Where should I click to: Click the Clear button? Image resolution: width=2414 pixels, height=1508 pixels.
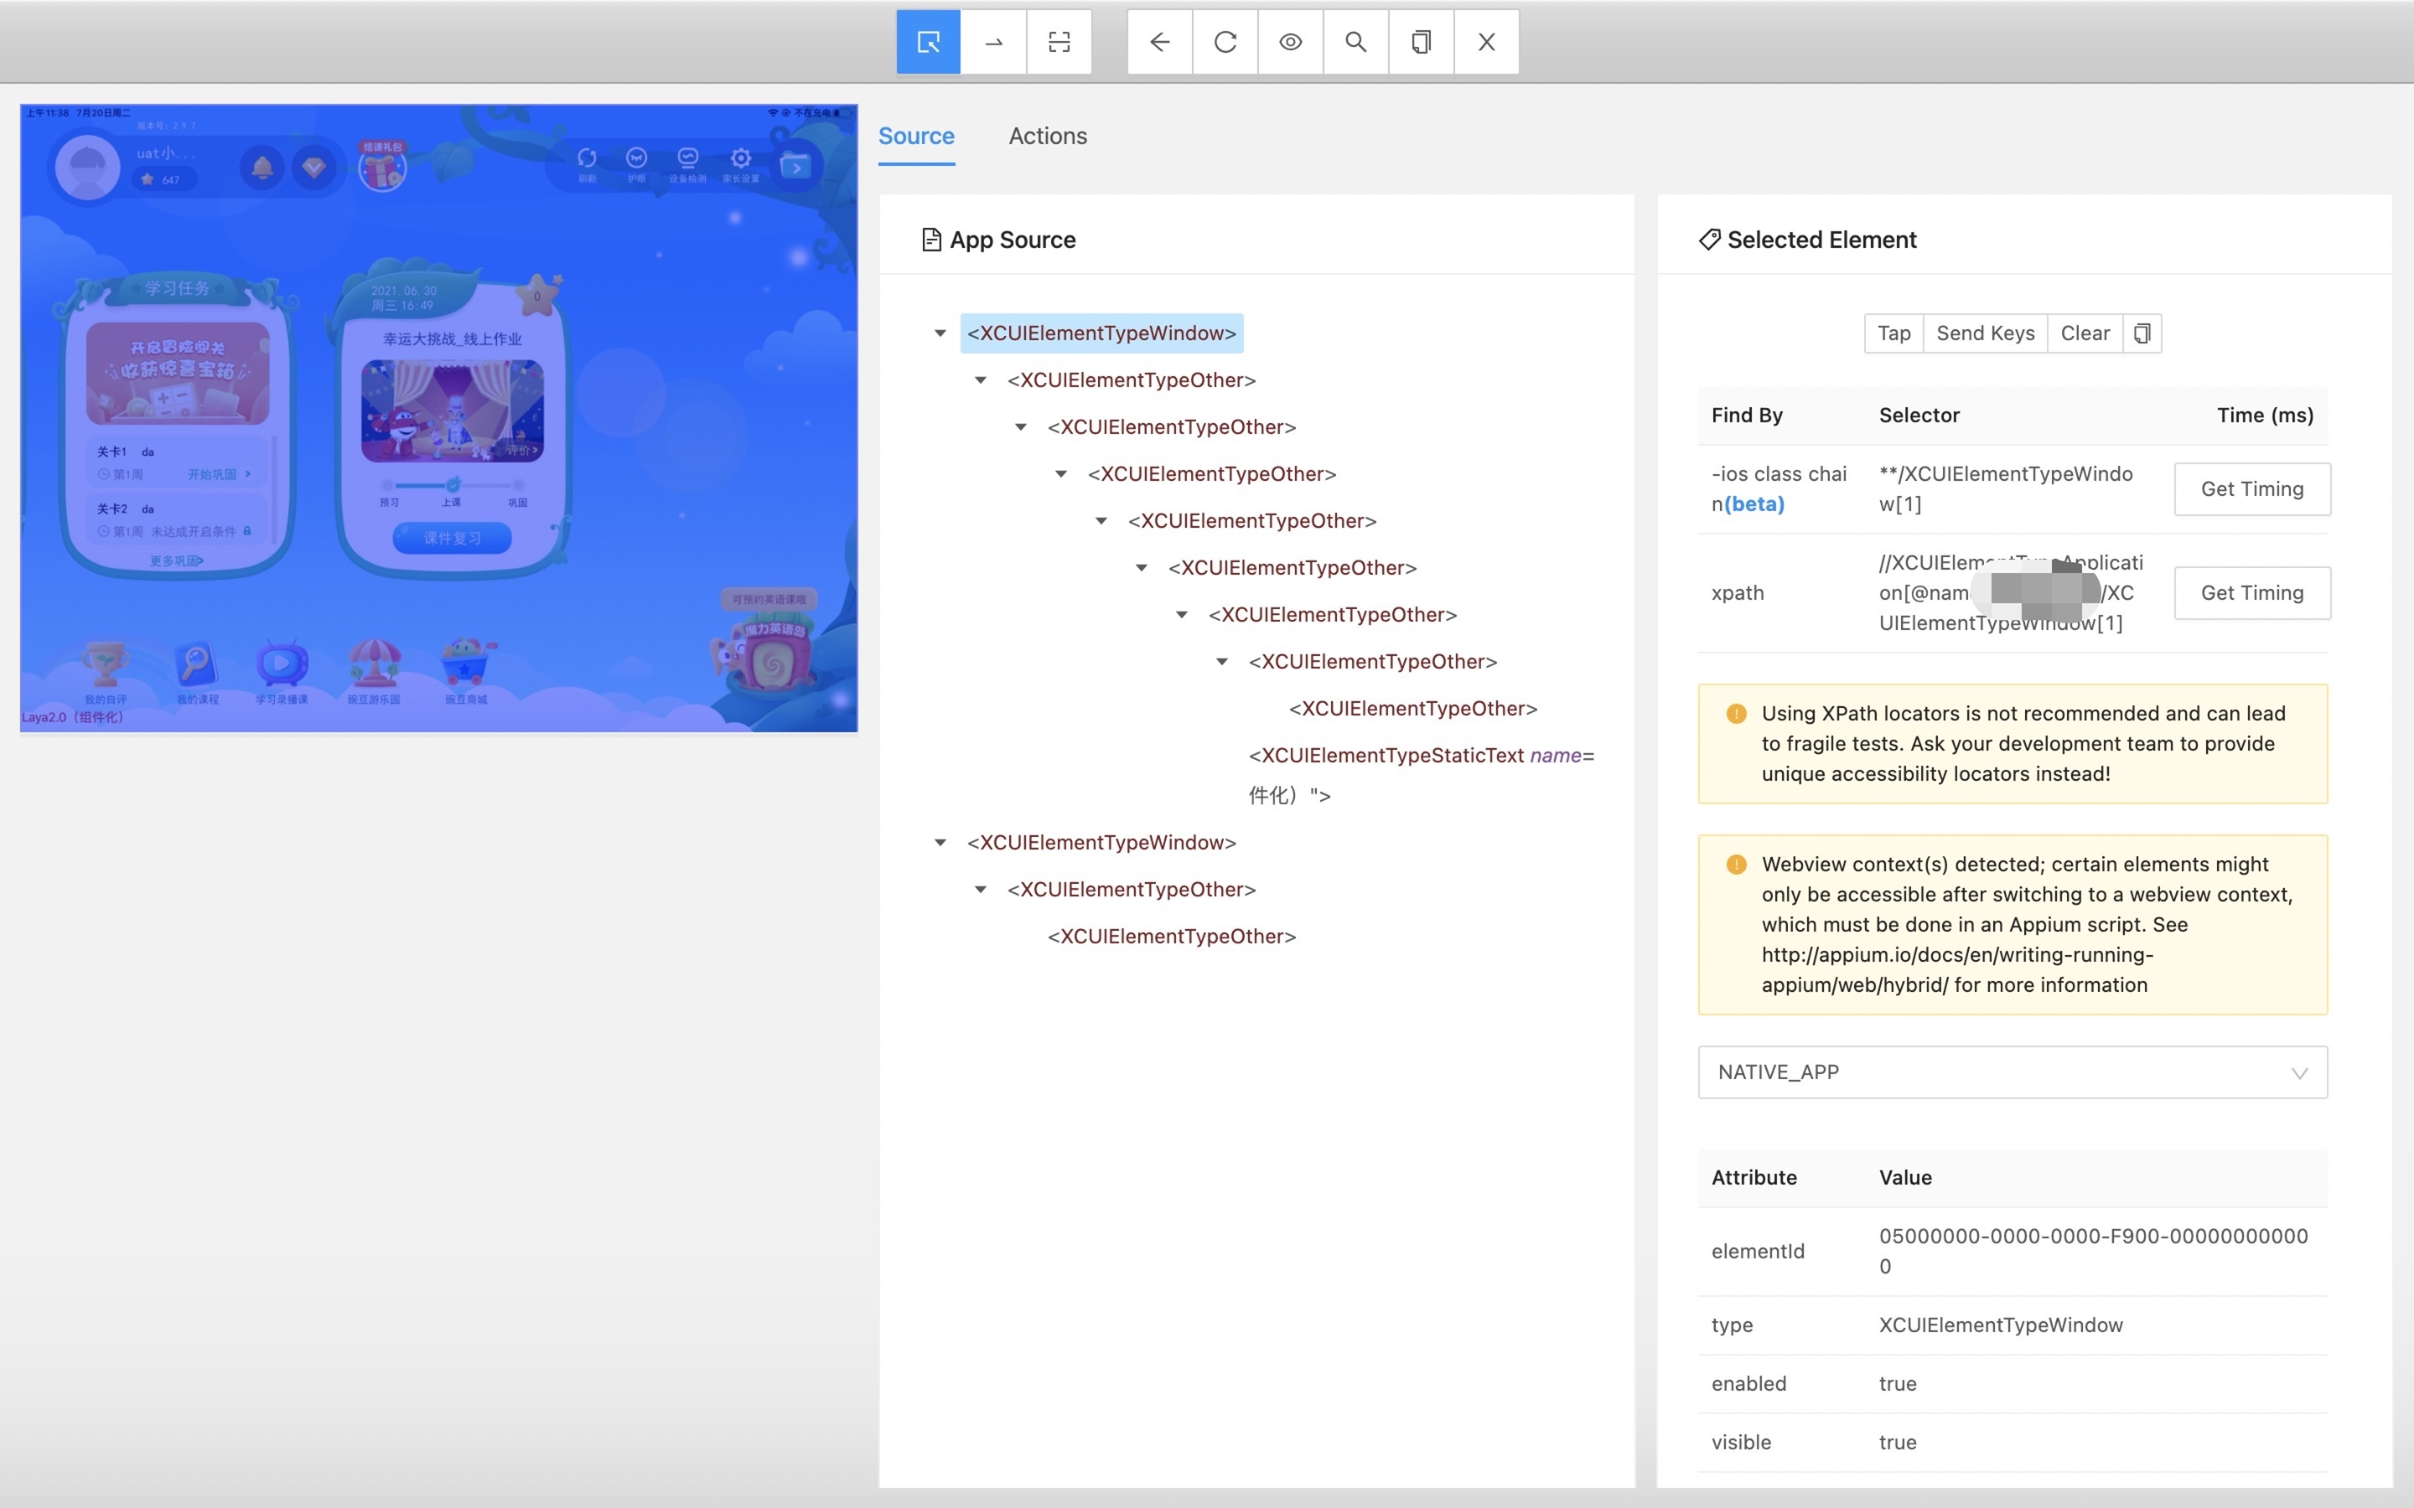(2085, 333)
